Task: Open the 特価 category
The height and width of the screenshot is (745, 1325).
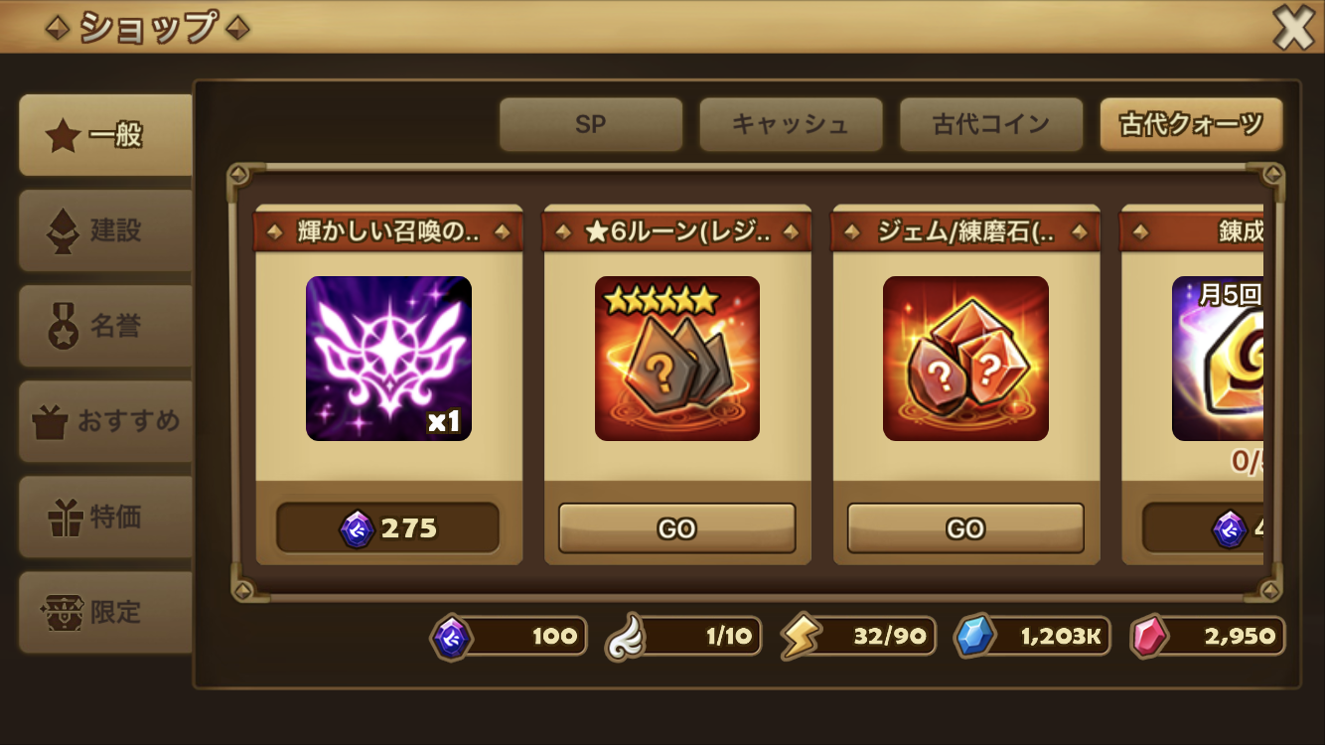Action: [x=105, y=517]
